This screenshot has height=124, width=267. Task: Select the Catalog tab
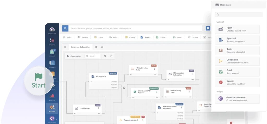coord(130,37)
